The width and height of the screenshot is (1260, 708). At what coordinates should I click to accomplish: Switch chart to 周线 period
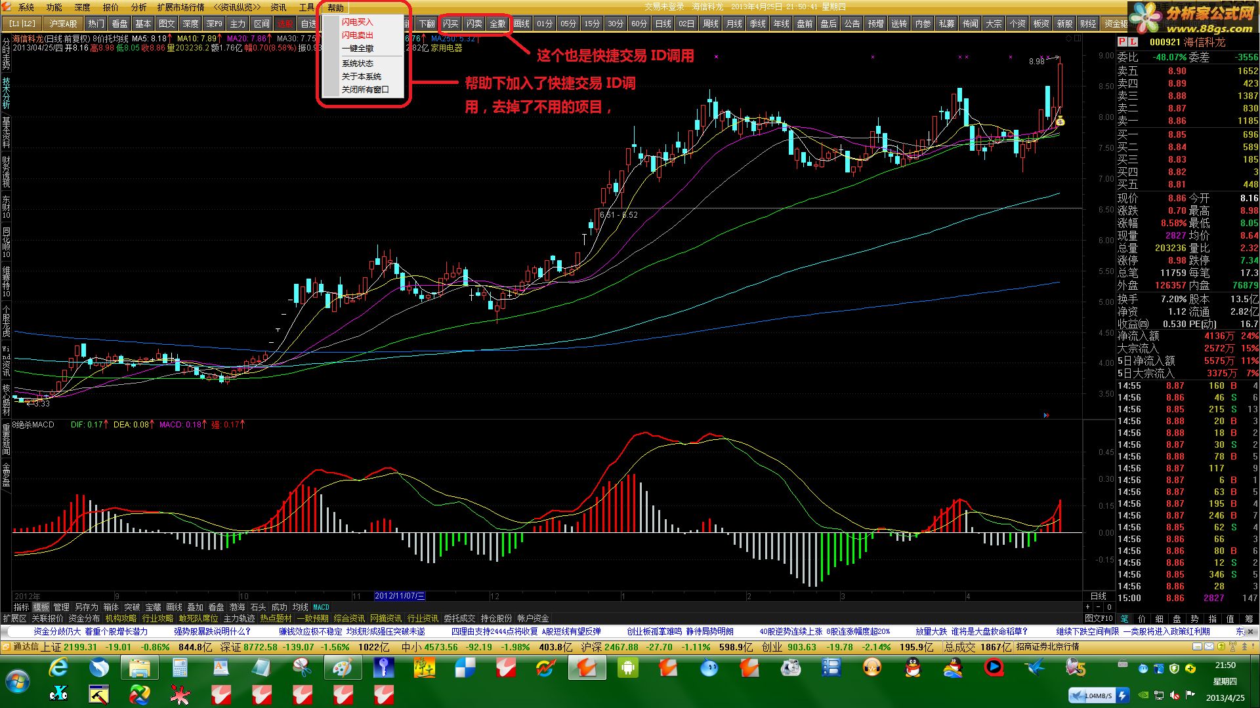(711, 24)
